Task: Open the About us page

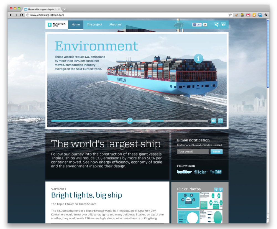Action: pyautogui.click(x=115, y=25)
